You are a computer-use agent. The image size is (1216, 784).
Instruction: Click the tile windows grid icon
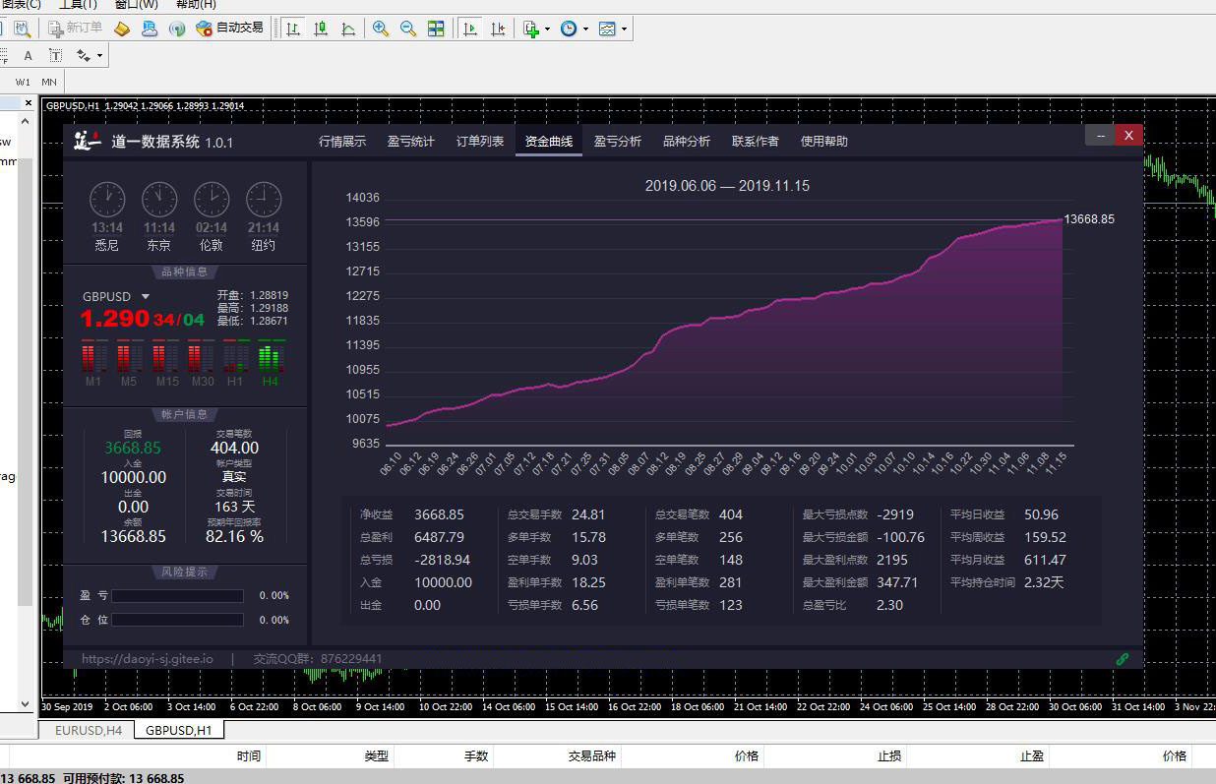(x=436, y=29)
